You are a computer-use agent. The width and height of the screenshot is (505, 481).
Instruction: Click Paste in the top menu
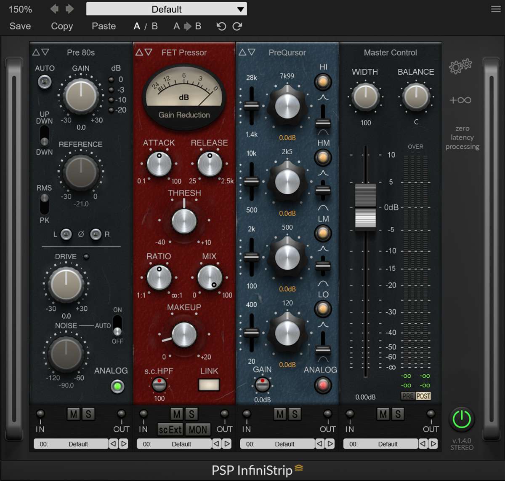104,26
